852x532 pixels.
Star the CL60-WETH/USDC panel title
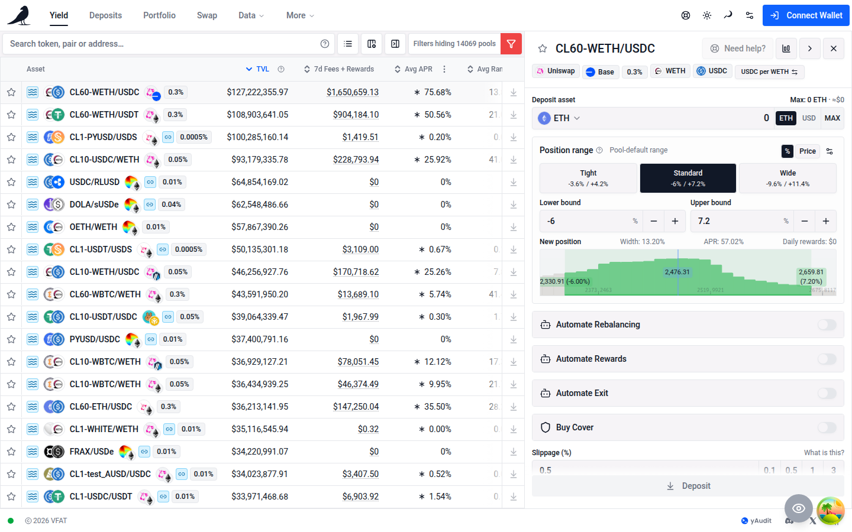pos(543,48)
